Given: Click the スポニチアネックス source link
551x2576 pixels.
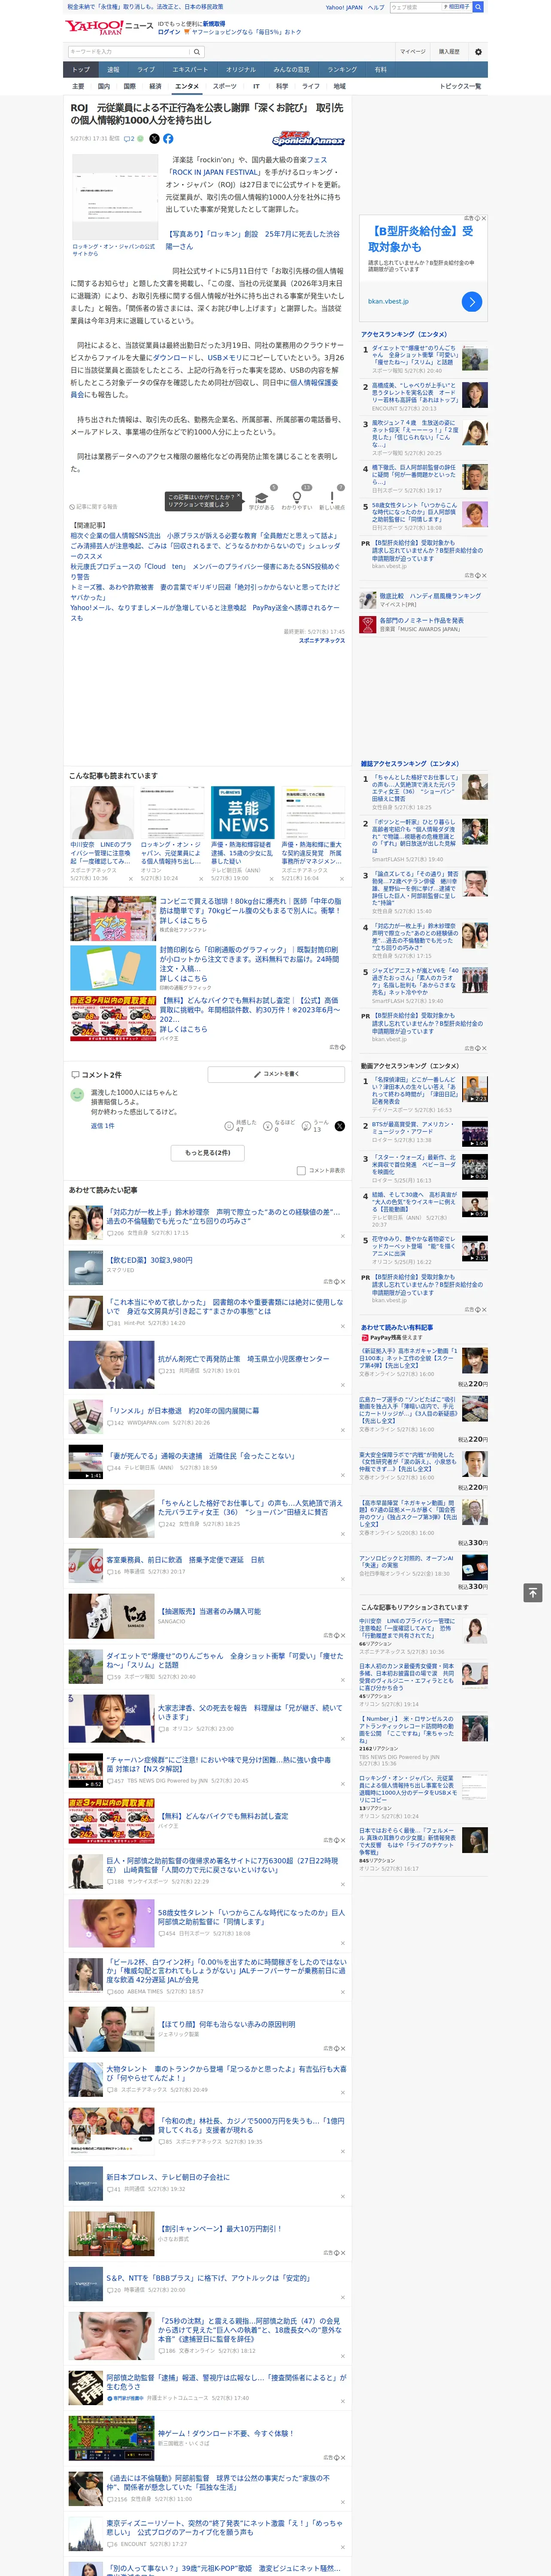Looking at the screenshot, I should click(322, 640).
